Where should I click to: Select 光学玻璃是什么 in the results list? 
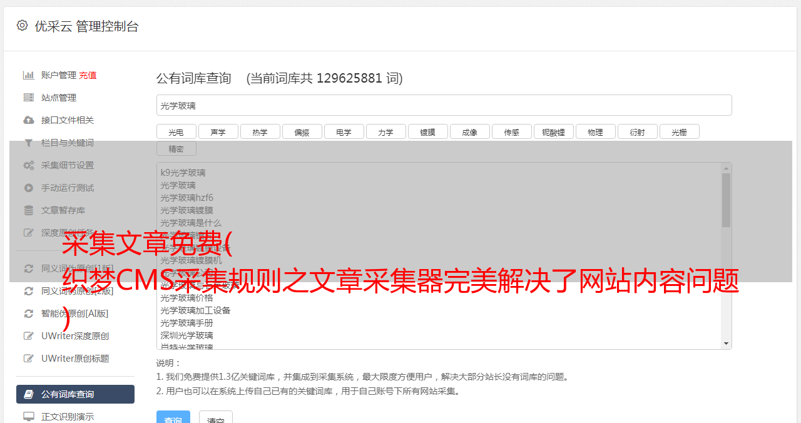click(x=191, y=223)
